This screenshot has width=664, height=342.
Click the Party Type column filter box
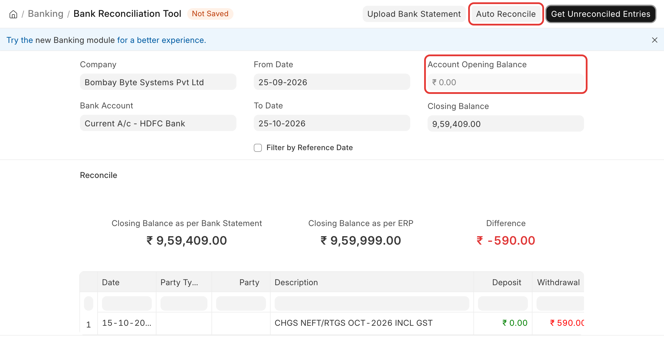coord(184,303)
